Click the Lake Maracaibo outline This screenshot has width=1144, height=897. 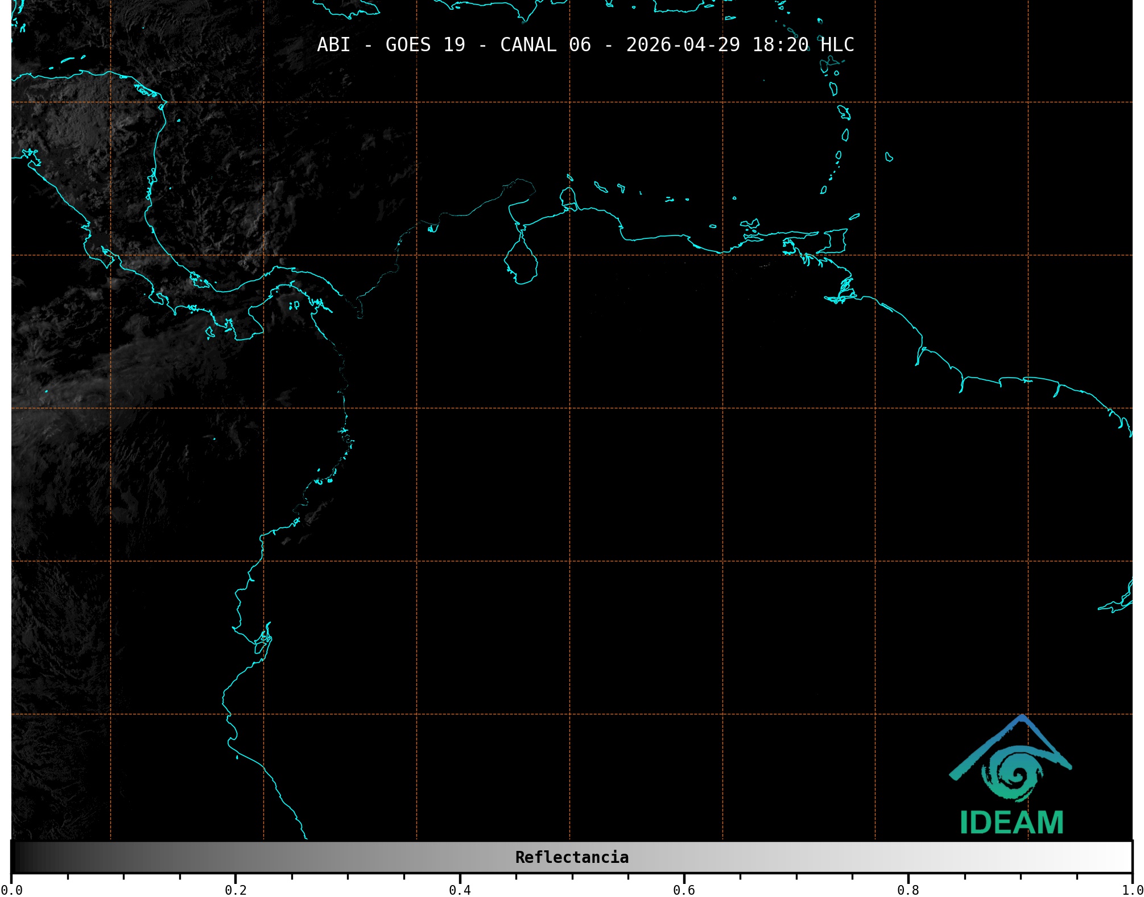tap(521, 263)
